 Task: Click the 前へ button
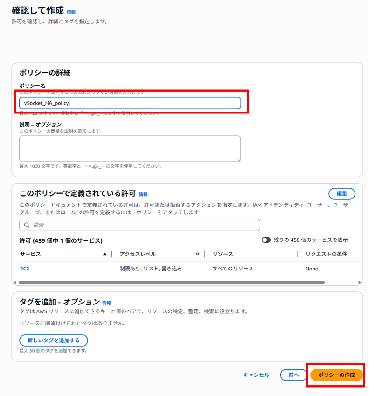[x=293, y=375]
